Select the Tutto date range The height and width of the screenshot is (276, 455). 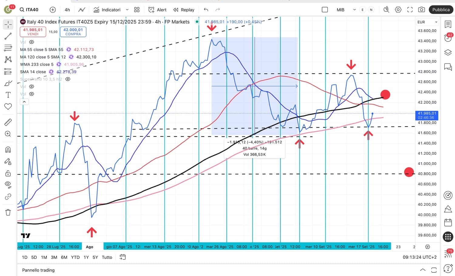(107, 257)
